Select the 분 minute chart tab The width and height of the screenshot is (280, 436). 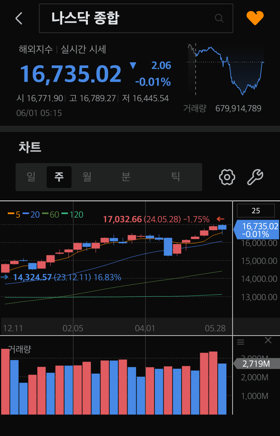pos(126,177)
